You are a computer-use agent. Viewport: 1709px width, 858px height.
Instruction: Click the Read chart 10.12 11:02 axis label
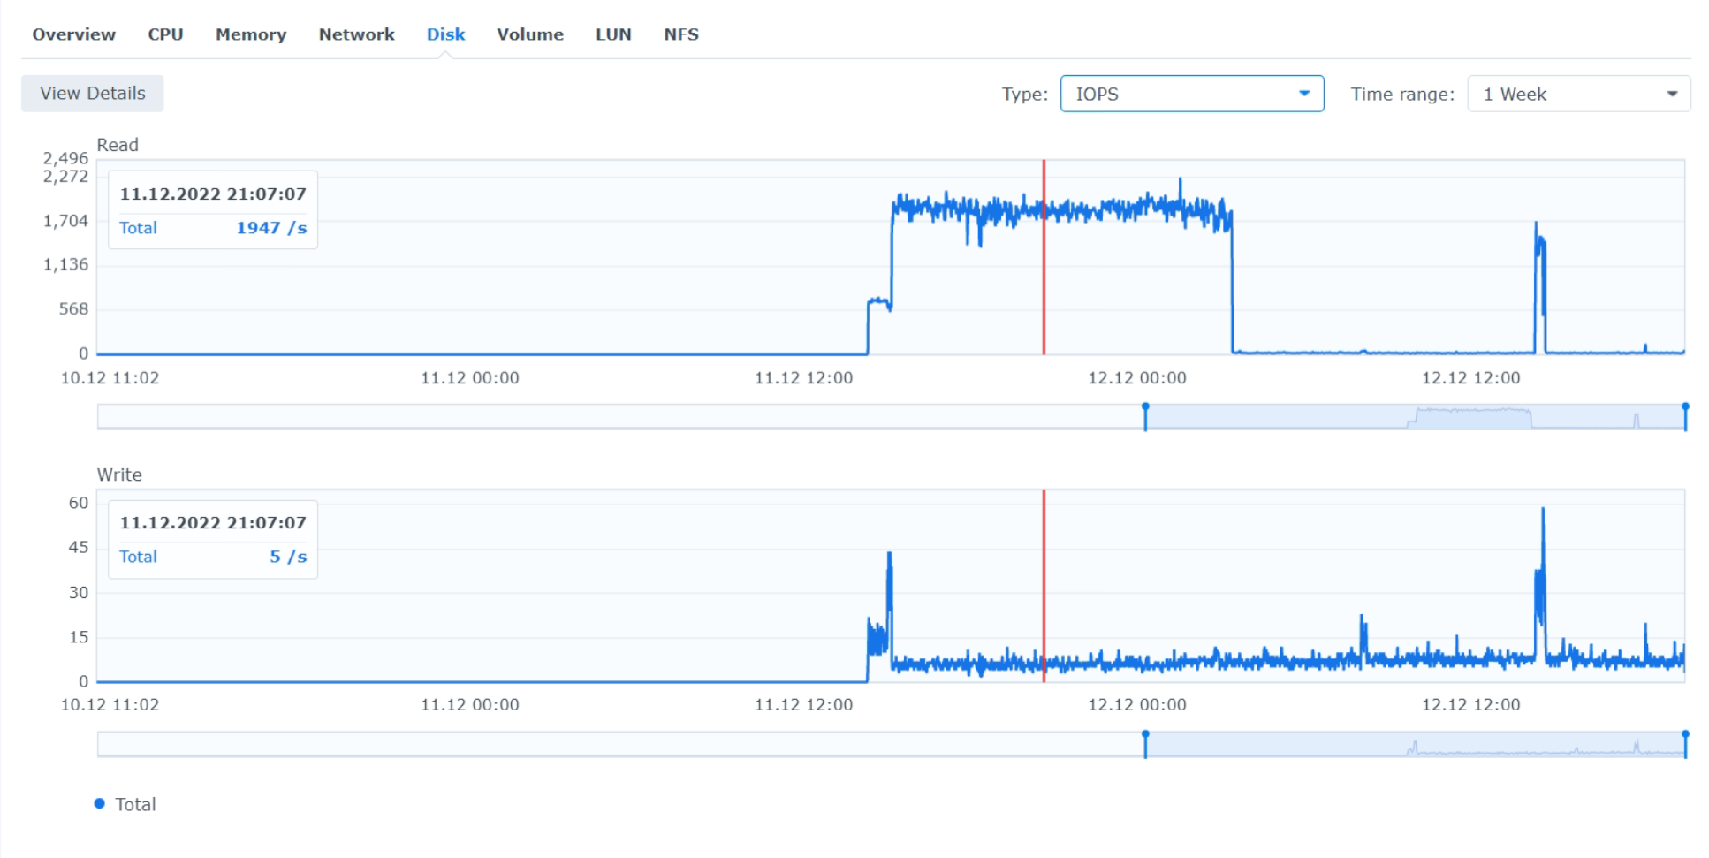(x=110, y=378)
